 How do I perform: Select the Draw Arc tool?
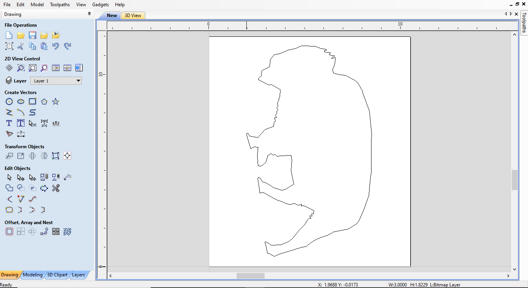(x=21, y=112)
